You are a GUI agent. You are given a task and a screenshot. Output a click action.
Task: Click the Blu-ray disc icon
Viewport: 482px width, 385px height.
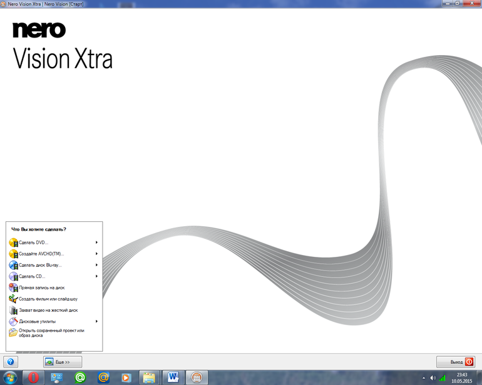click(13, 265)
